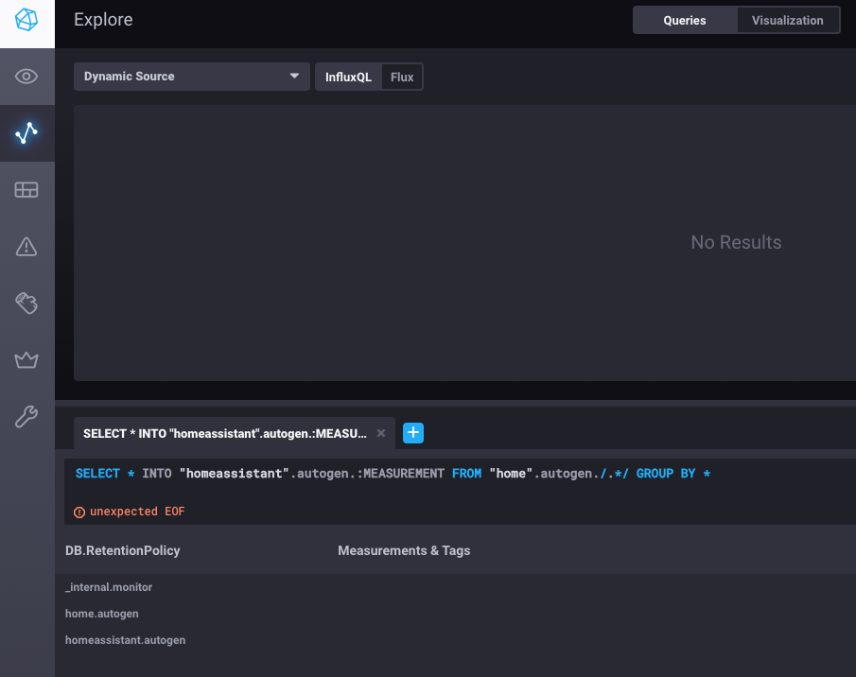The height and width of the screenshot is (677, 856).
Task: Click the Chronograf logo icon
Action: pyautogui.click(x=26, y=21)
